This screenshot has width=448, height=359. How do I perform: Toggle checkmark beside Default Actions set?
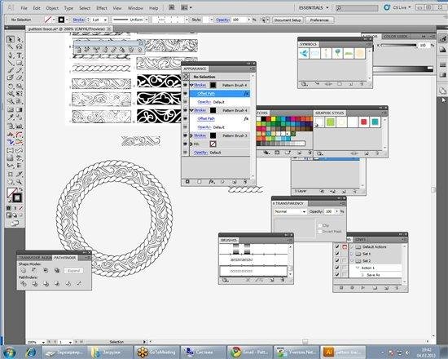click(x=337, y=246)
